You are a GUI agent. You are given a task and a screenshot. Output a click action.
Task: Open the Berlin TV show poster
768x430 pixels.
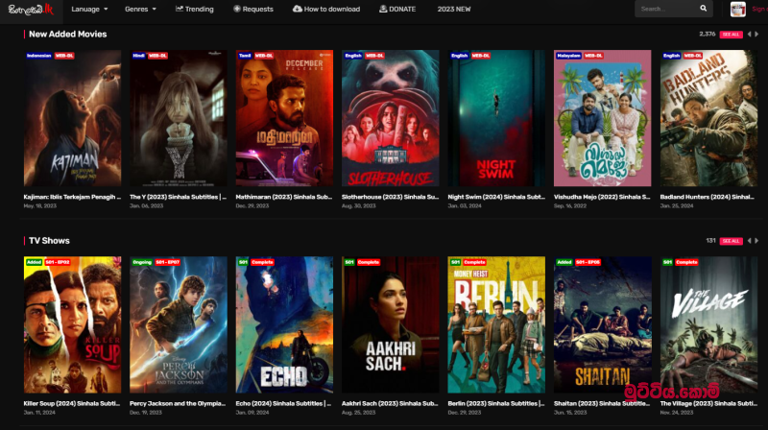pyautogui.click(x=495, y=325)
